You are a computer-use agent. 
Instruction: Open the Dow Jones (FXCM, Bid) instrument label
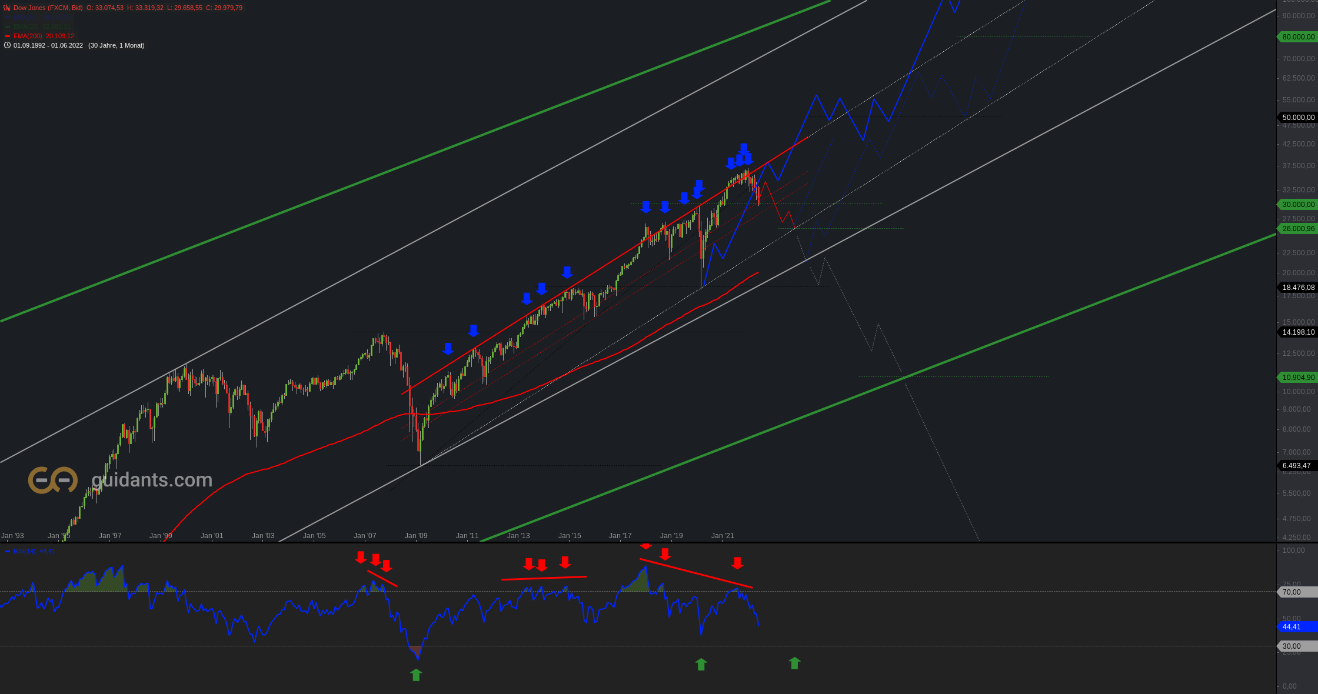coord(48,8)
